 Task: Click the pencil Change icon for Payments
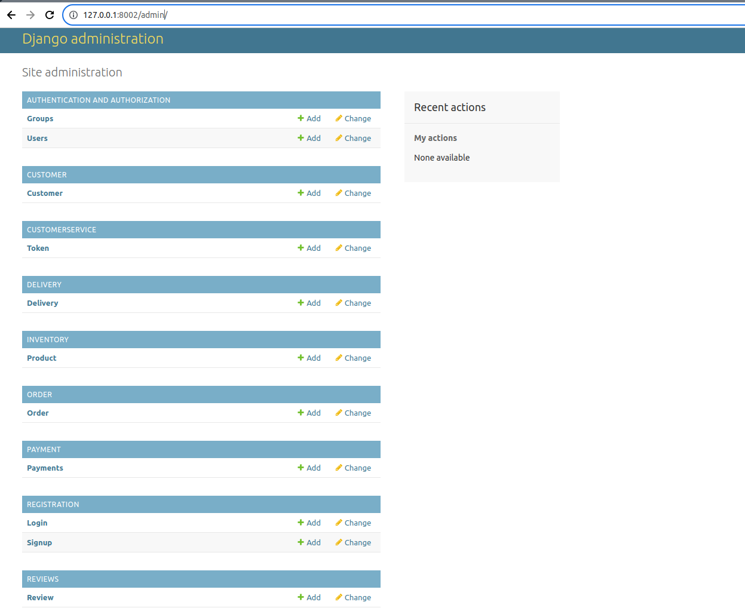339,468
